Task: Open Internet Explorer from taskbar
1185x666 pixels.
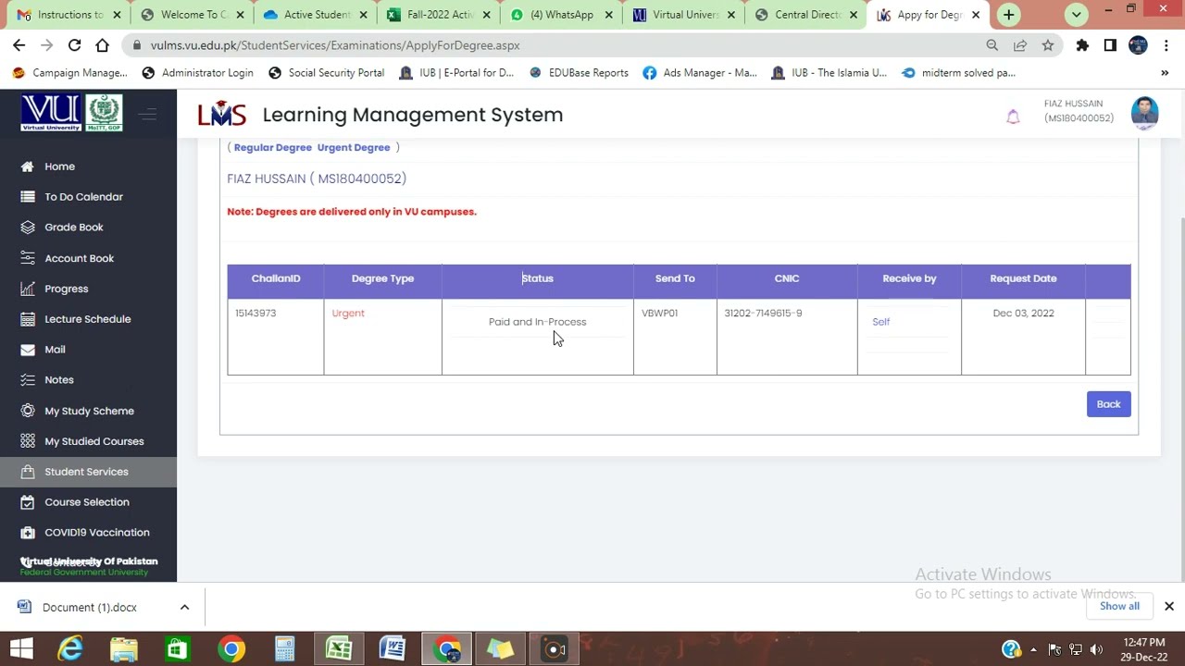Action: [70, 649]
